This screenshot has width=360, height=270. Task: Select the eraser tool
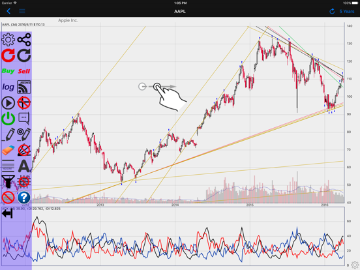(8, 151)
